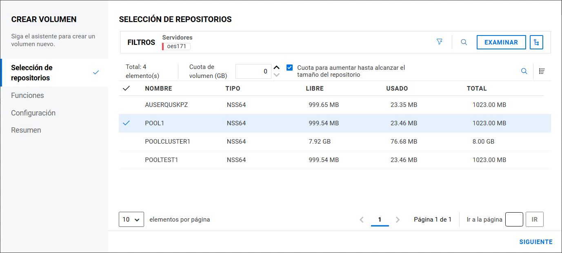Open the tree view icon next to Examinar

pyautogui.click(x=536, y=42)
